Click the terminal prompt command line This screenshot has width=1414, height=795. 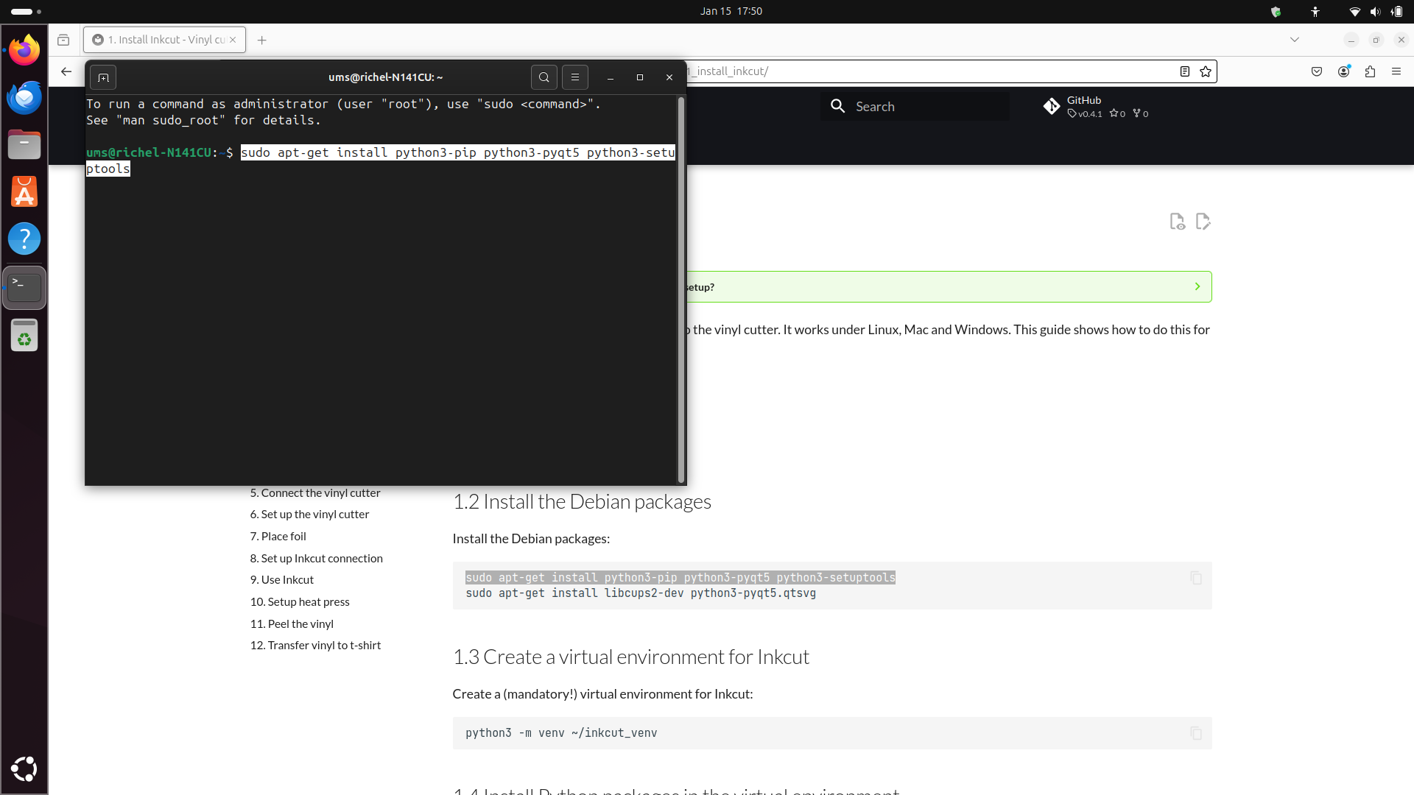(x=381, y=160)
